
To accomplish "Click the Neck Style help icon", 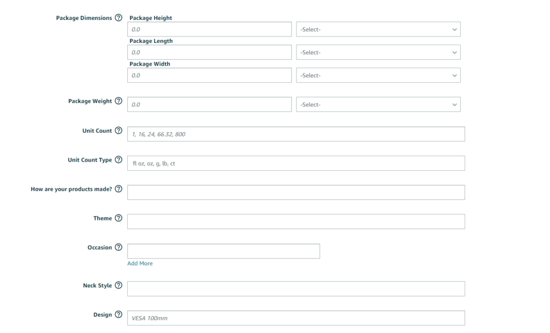I will point(119,285).
